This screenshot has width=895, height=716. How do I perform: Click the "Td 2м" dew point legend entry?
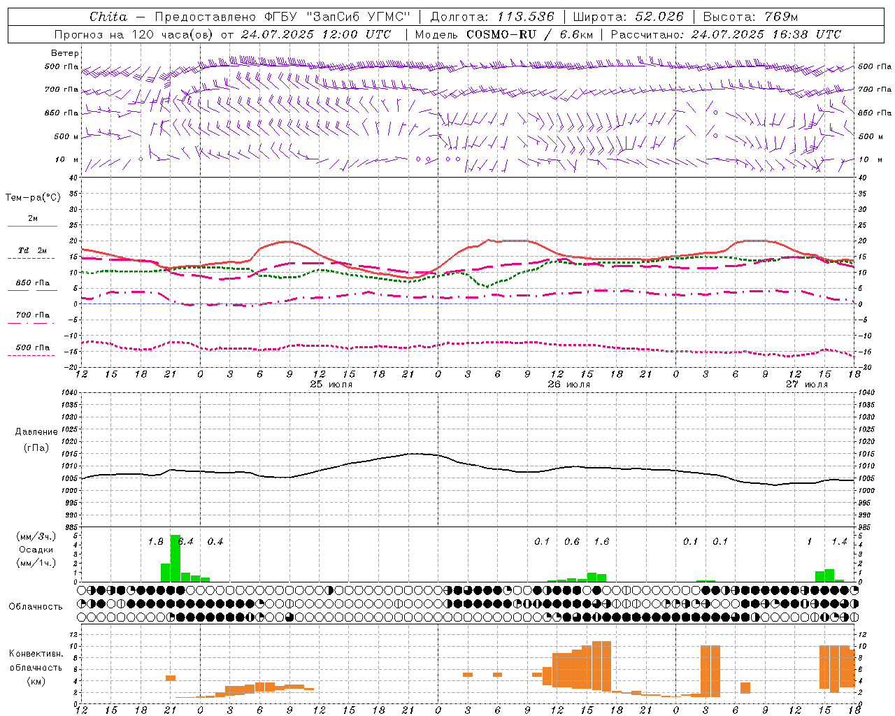pyautogui.click(x=33, y=250)
